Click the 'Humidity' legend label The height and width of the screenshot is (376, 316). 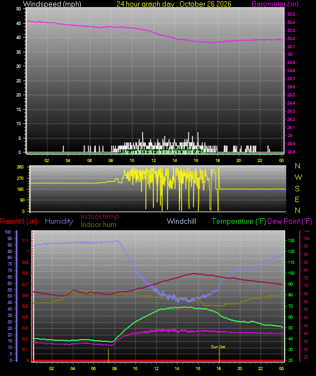(59, 221)
